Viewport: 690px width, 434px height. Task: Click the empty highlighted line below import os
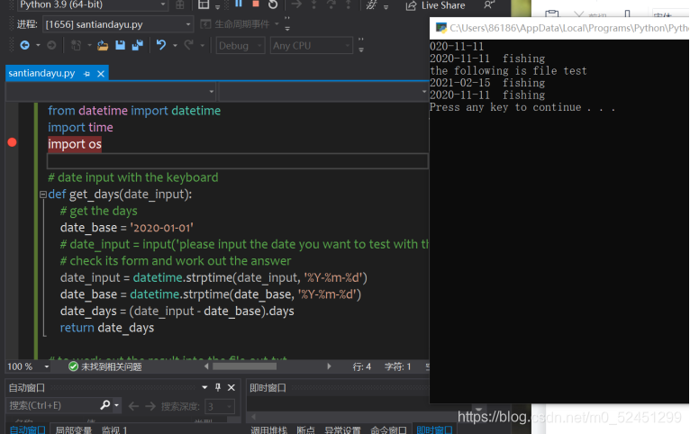coord(238,161)
